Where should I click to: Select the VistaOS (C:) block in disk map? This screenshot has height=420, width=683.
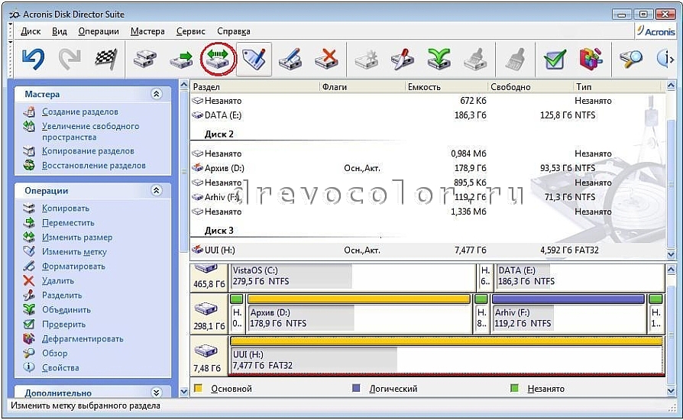353,276
